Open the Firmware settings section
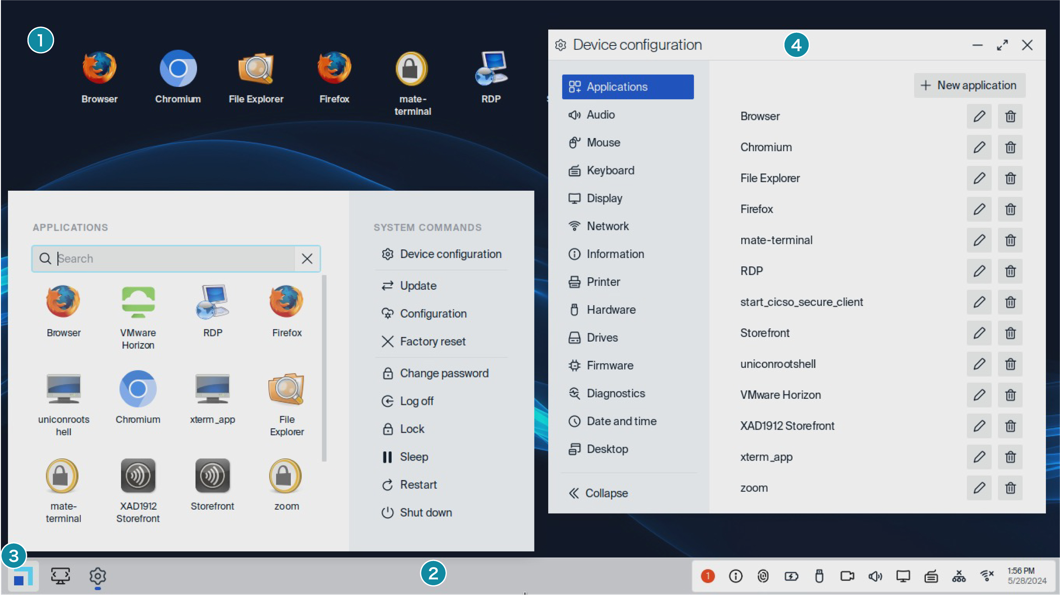This screenshot has height=595, width=1060. tap(610, 365)
